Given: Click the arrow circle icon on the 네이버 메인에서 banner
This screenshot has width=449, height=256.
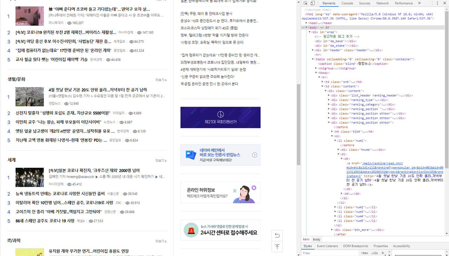Looking at the screenshot, I should coord(255,155).
